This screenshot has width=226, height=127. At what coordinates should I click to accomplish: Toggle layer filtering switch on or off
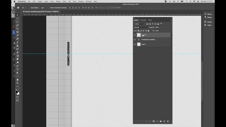161,24
